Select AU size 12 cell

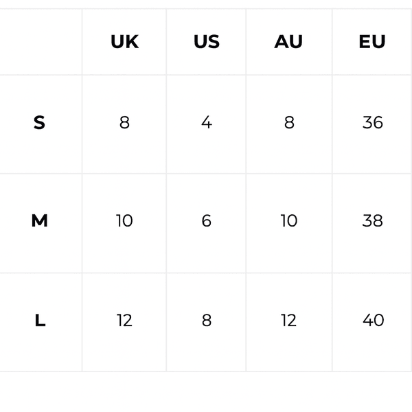click(288, 321)
